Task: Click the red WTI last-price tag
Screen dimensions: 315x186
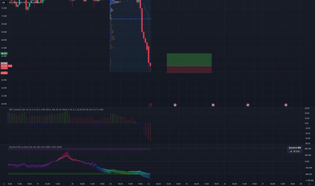Action: pyautogui.click(x=10, y=66)
